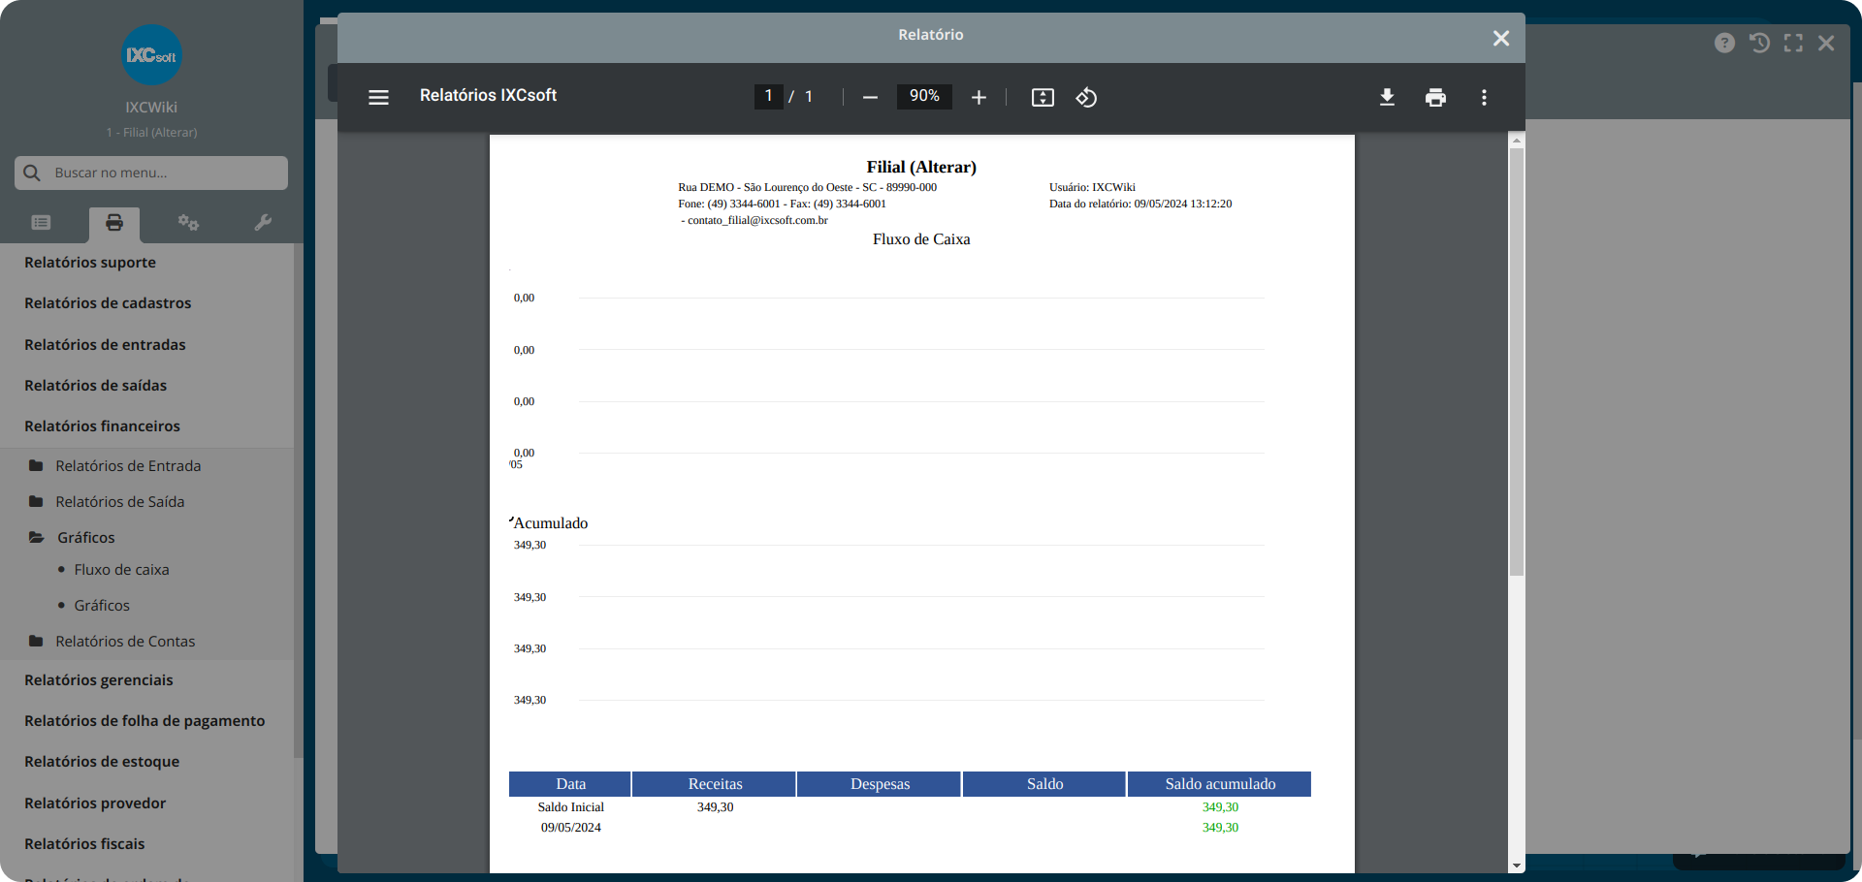This screenshot has width=1862, height=882.
Task: Rotate the document counterclockwise
Action: [1086, 97]
